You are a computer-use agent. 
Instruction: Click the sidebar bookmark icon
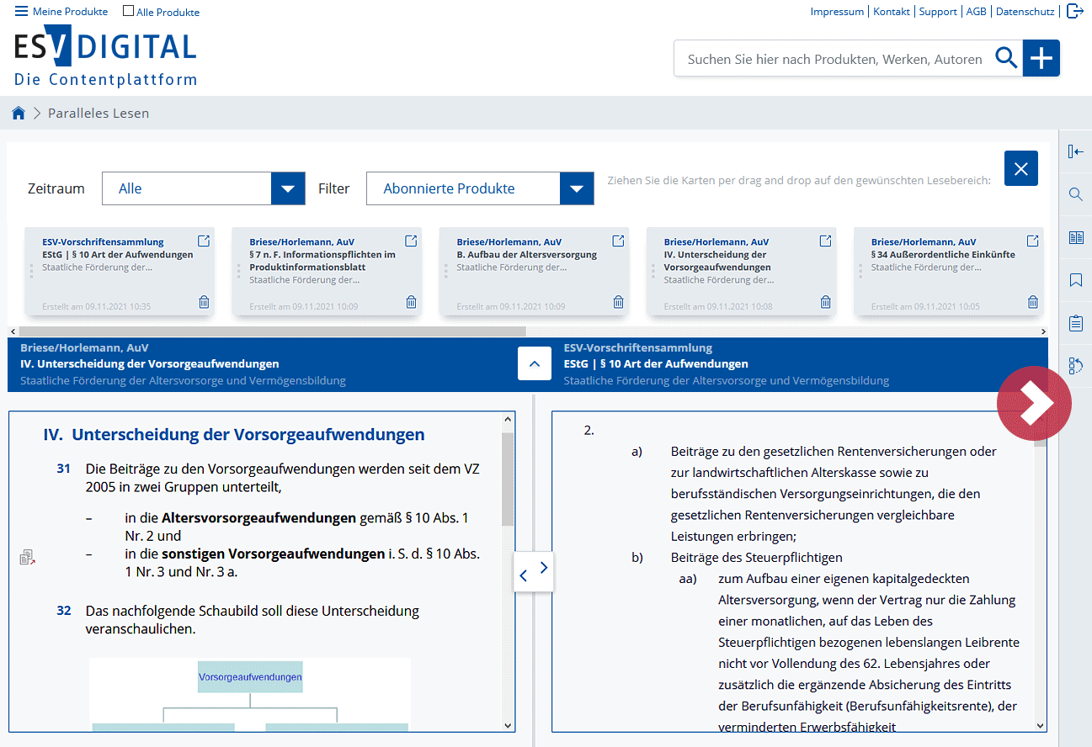(1075, 280)
